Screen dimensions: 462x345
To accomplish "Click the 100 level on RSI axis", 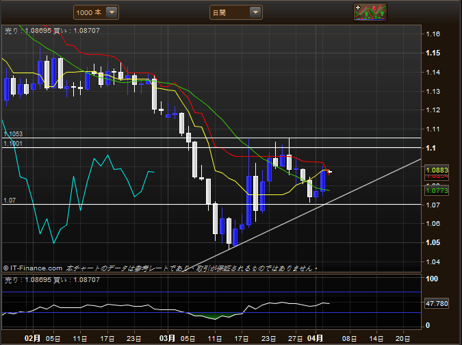I will click(x=432, y=279).
